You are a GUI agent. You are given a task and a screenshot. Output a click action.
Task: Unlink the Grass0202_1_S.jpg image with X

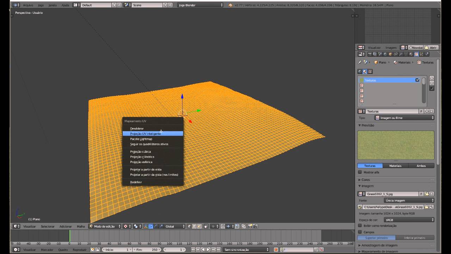pos(432,194)
